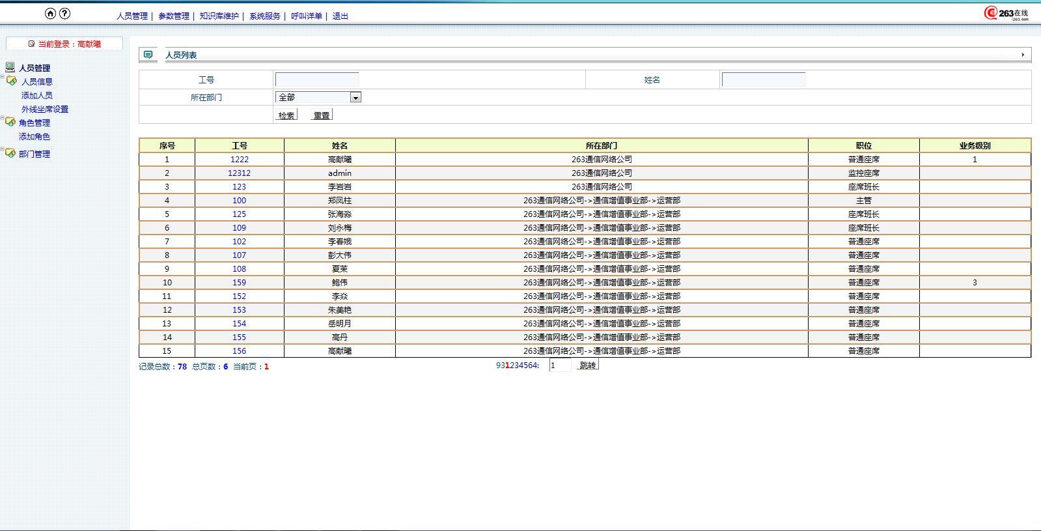
Task: Click the folder icon beside 角色管理
Action: tap(10, 122)
